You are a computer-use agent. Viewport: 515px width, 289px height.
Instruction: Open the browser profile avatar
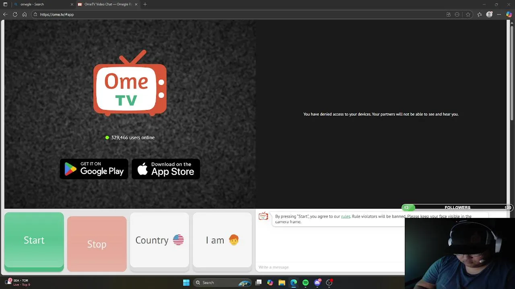(489, 14)
